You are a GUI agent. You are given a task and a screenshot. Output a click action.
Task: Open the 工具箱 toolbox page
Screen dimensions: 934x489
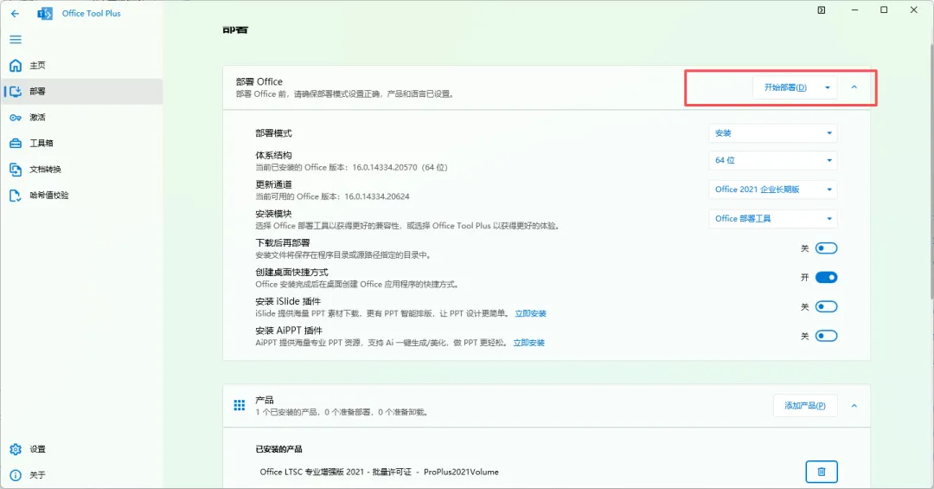pos(81,143)
